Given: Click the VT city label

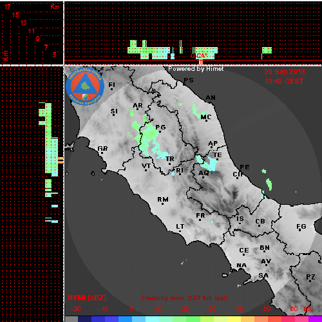Looking at the screenshot, I should (x=146, y=166).
